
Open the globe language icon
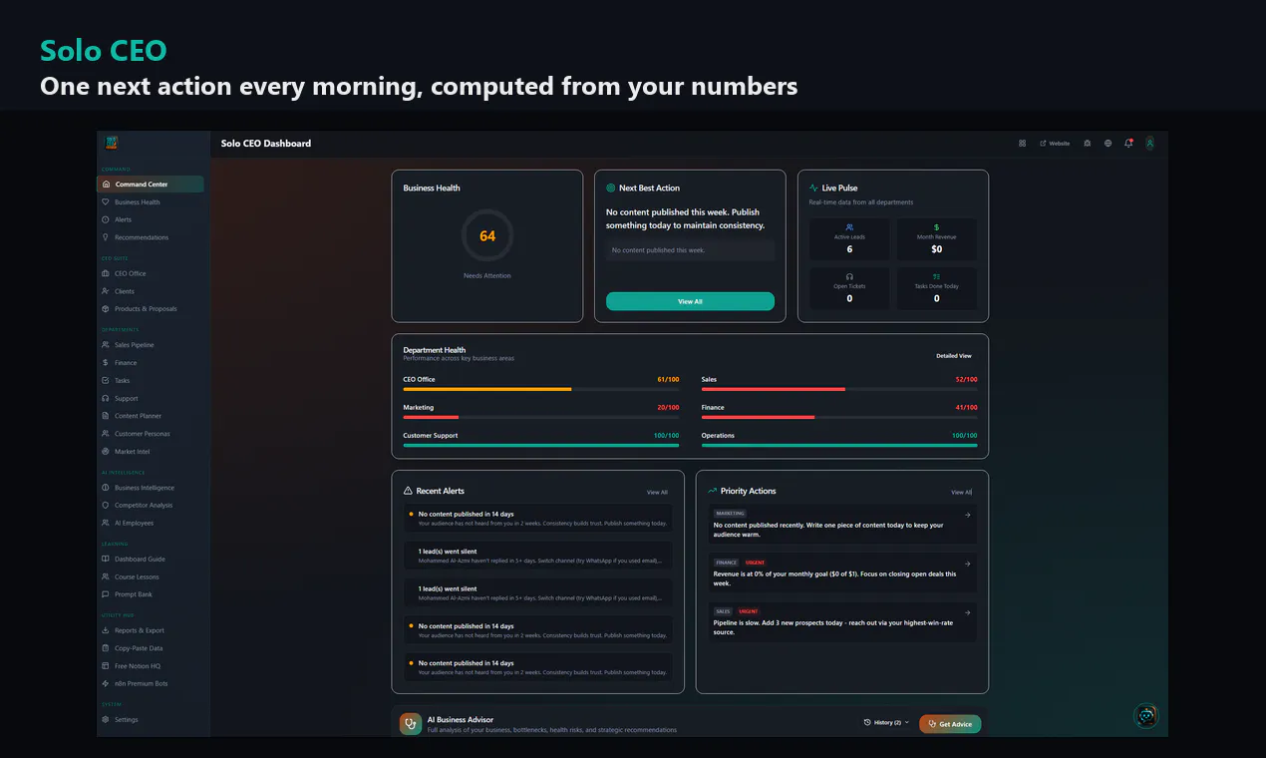click(1108, 143)
